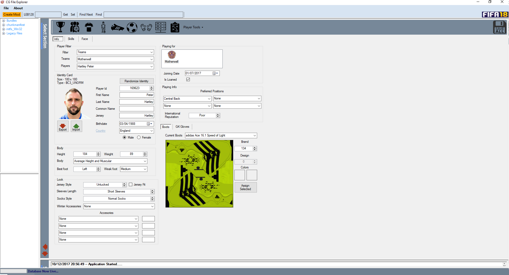Open the kit shirt section icon
Viewport: 509px width, 275px height.
click(89, 27)
